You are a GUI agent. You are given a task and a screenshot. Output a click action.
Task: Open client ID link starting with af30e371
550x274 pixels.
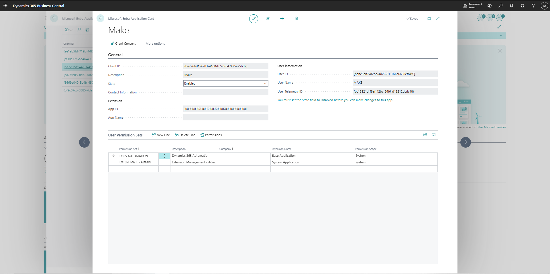pyautogui.click(x=78, y=59)
